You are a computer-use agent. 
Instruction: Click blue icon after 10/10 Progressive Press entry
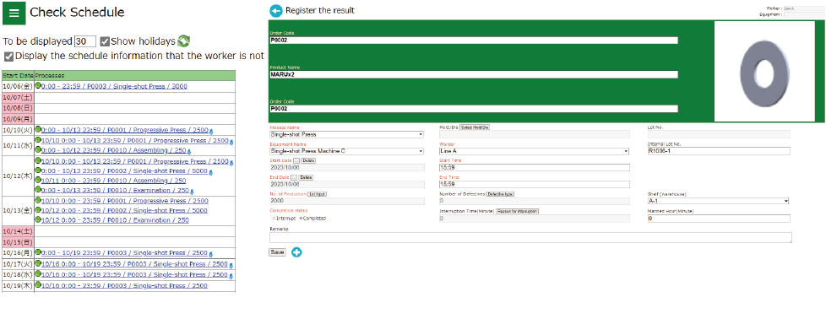[211, 131]
